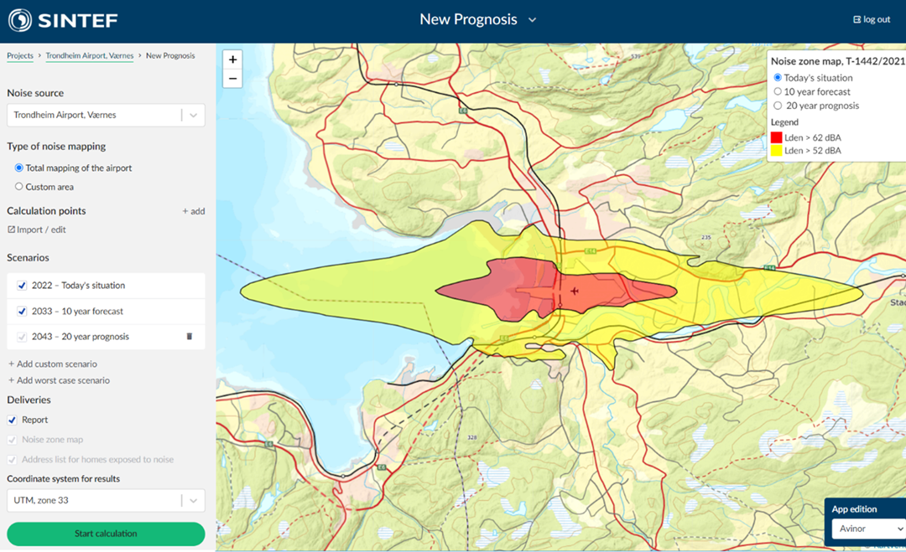
Task: Click the Import / edit icon link
Action: [x=12, y=230]
